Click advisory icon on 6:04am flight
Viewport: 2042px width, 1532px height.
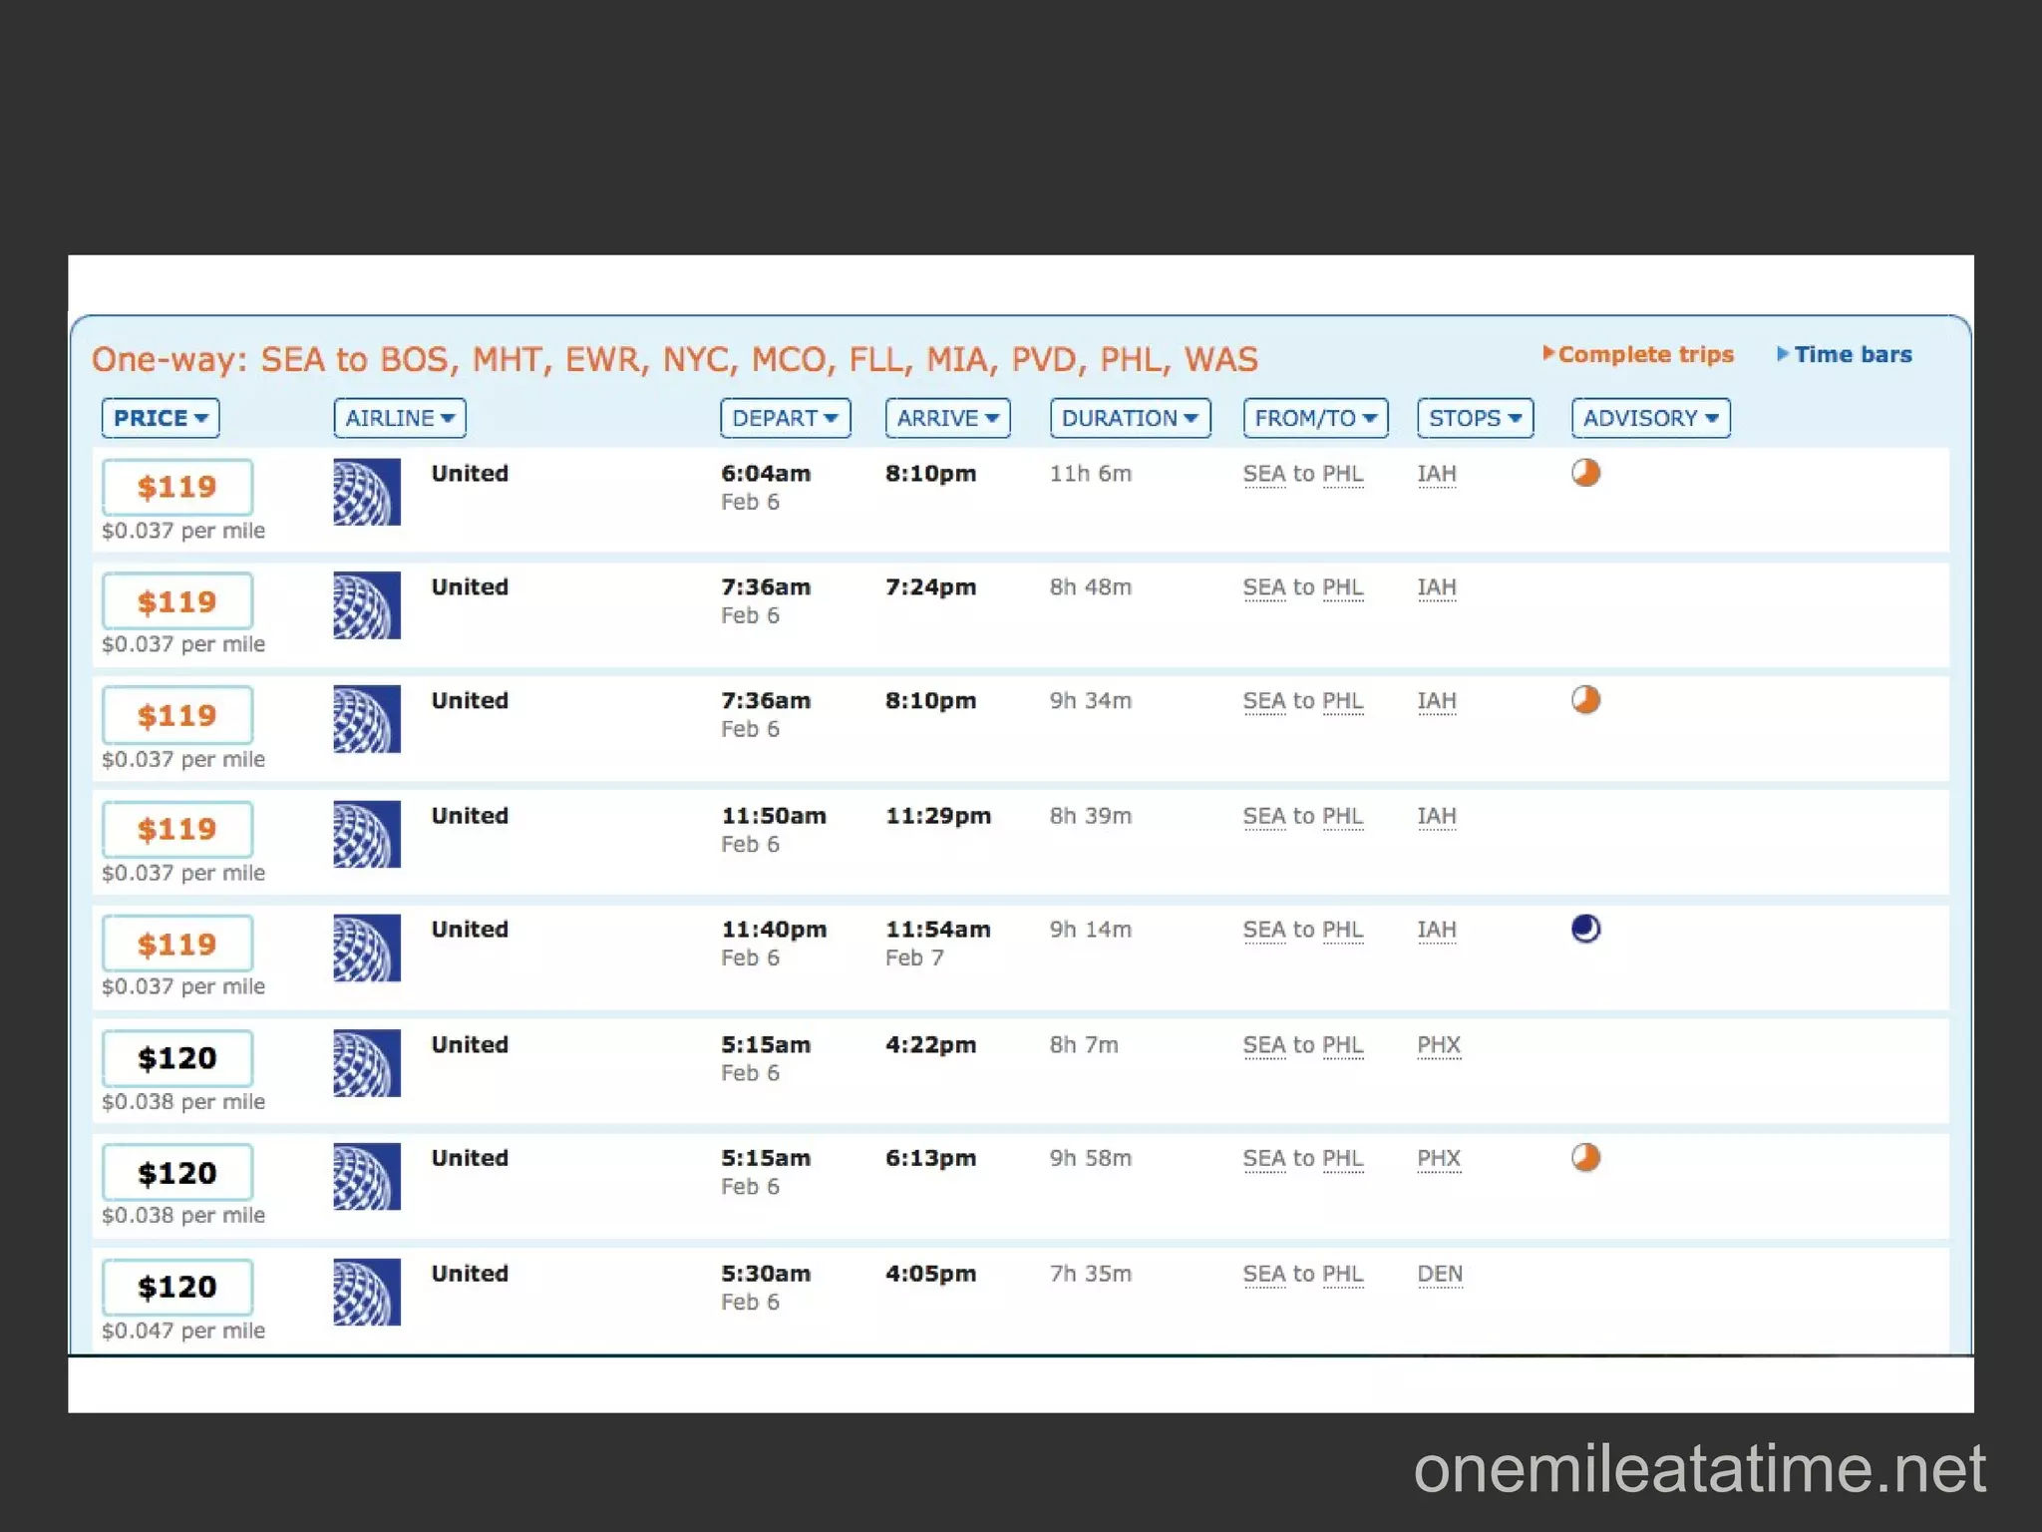tap(1585, 473)
